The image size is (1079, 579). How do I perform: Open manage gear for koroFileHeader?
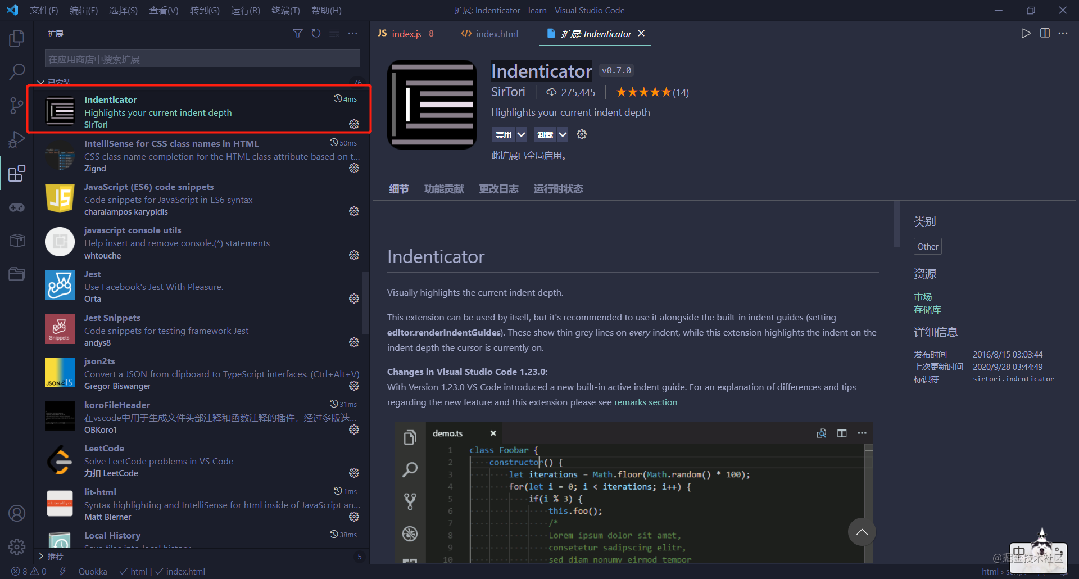click(x=354, y=429)
